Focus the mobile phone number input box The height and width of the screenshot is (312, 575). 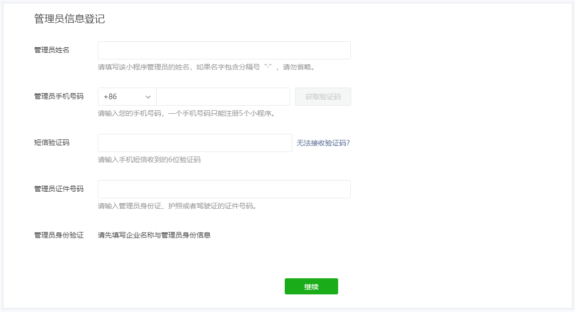223,97
